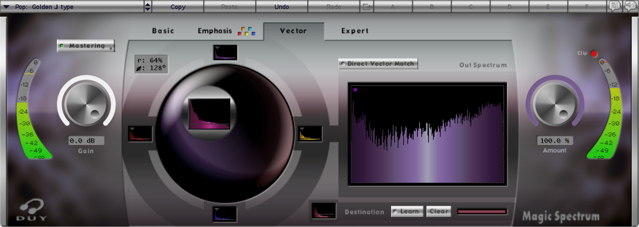Click the preset export folder icon
Viewport: 639px width, 227px height.
tap(366, 7)
